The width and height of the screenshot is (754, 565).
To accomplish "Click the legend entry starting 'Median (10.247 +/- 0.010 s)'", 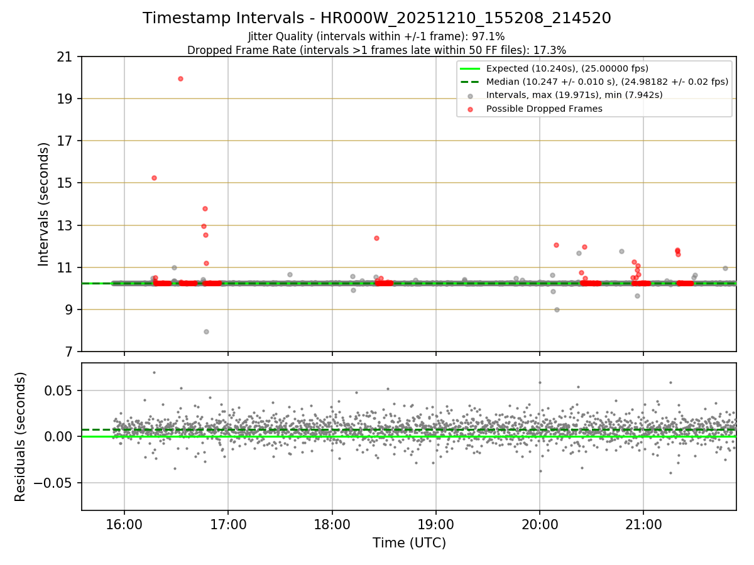I will [607, 82].
